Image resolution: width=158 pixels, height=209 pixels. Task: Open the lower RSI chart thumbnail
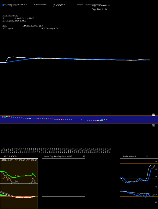(139, 196)
